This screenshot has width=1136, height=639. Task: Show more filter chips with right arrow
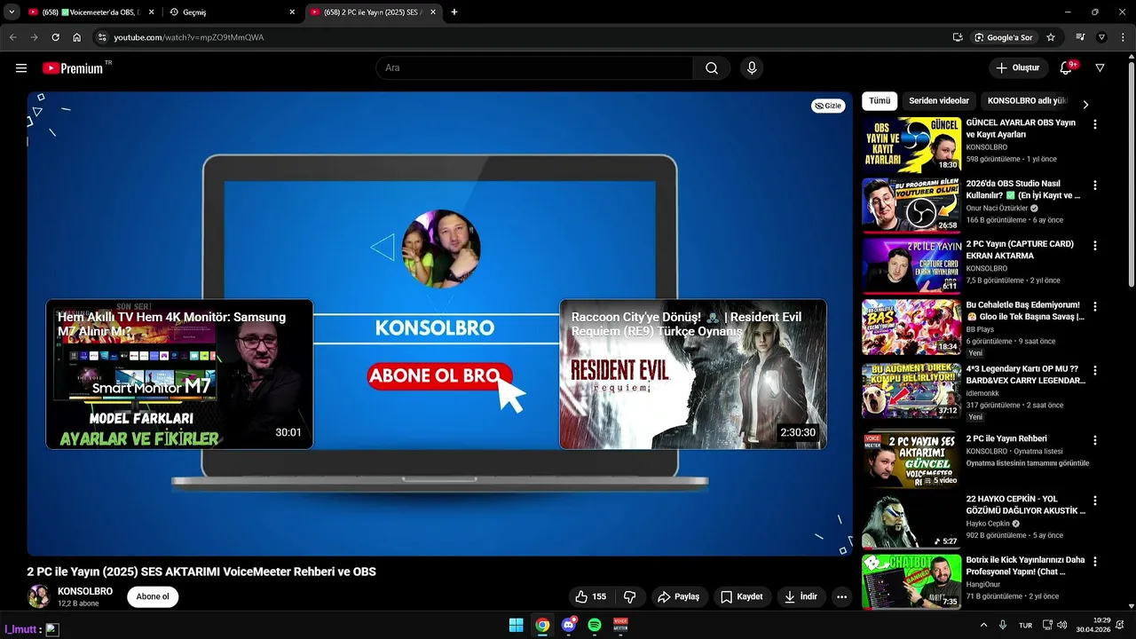pyautogui.click(x=1085, y=104)
